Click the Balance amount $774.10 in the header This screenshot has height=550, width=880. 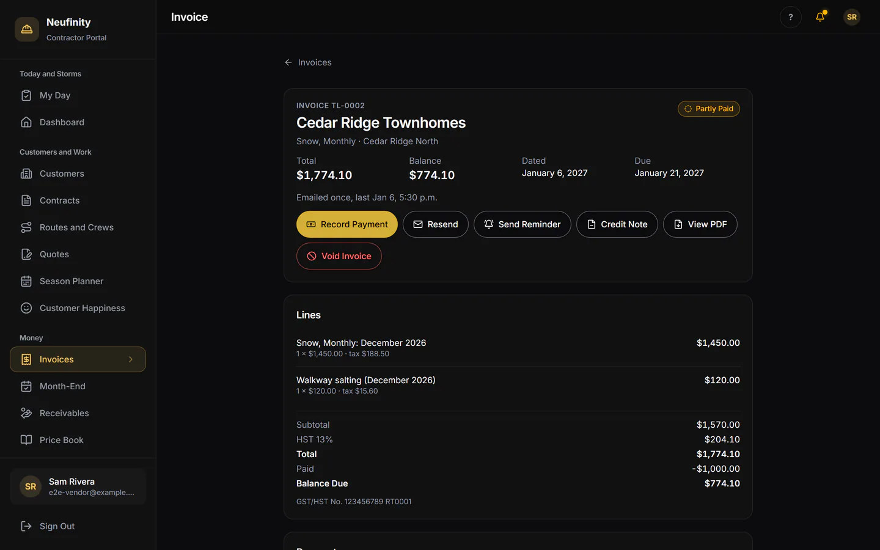coord(432,175)
